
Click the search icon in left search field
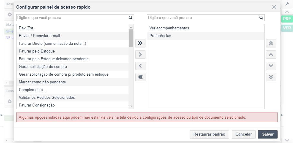point(131,18)
